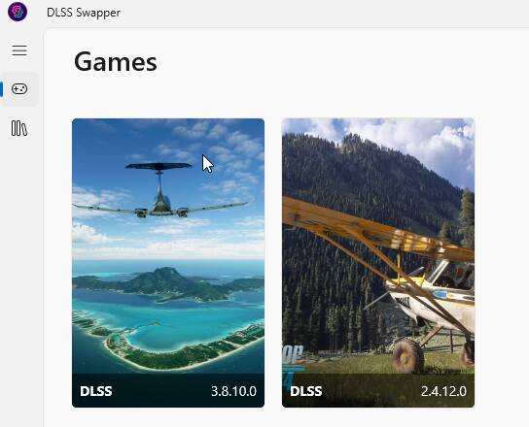Open the Library icon in sidebar
529x427 pixels.
tap(19, 128)
